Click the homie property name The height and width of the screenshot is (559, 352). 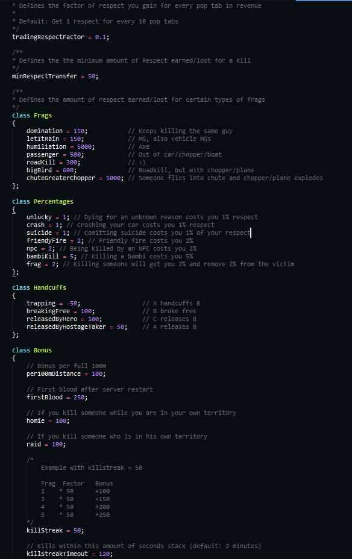36,421
